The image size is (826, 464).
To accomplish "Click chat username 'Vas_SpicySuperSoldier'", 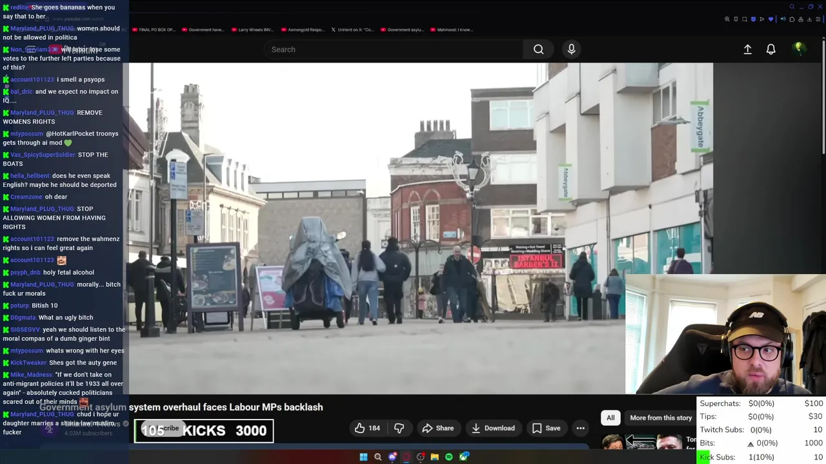I will (x=43, y=155).
